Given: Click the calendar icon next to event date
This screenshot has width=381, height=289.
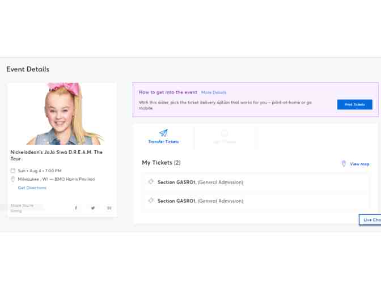Looking at the screenshot, I should pyautogui.click(x=13, y=171).
